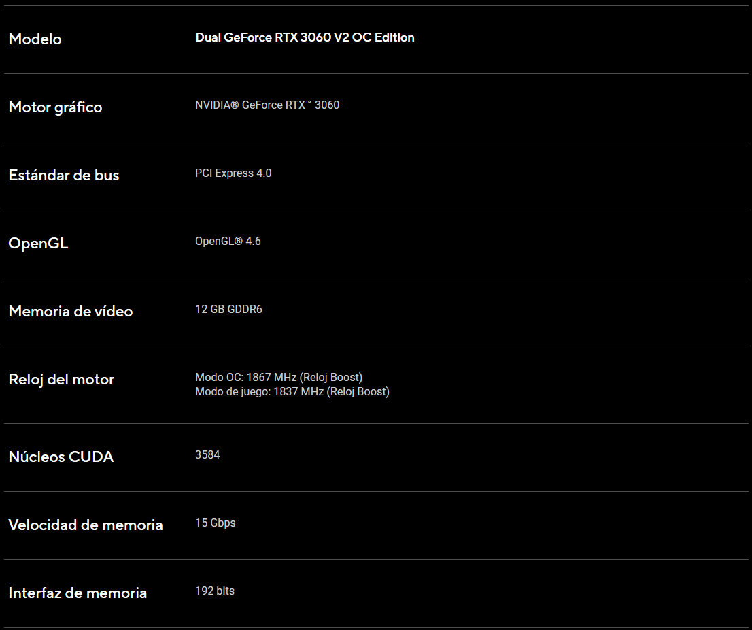
Task: Click the 'Modo OC: 1867 MHz' line
Action: click(279, 378)
